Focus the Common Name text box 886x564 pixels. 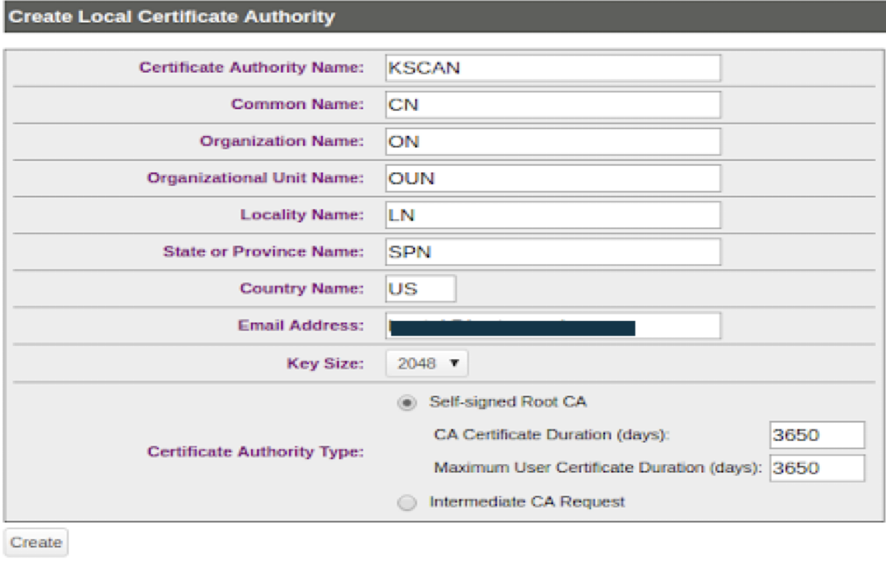(553, 105)
